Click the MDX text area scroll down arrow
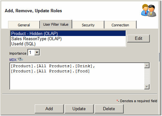The width and height of the screenshot is (162, 116). [x=147, y=87]
